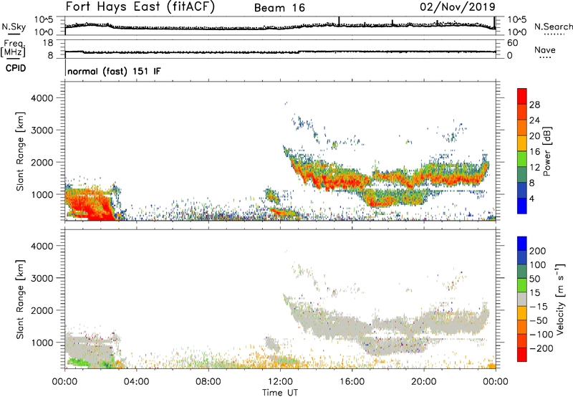Click the 'normal (fast) 151 IF' text
This screenshot has width=573, height=397.
pyautogui.click(x=114, y=71)
